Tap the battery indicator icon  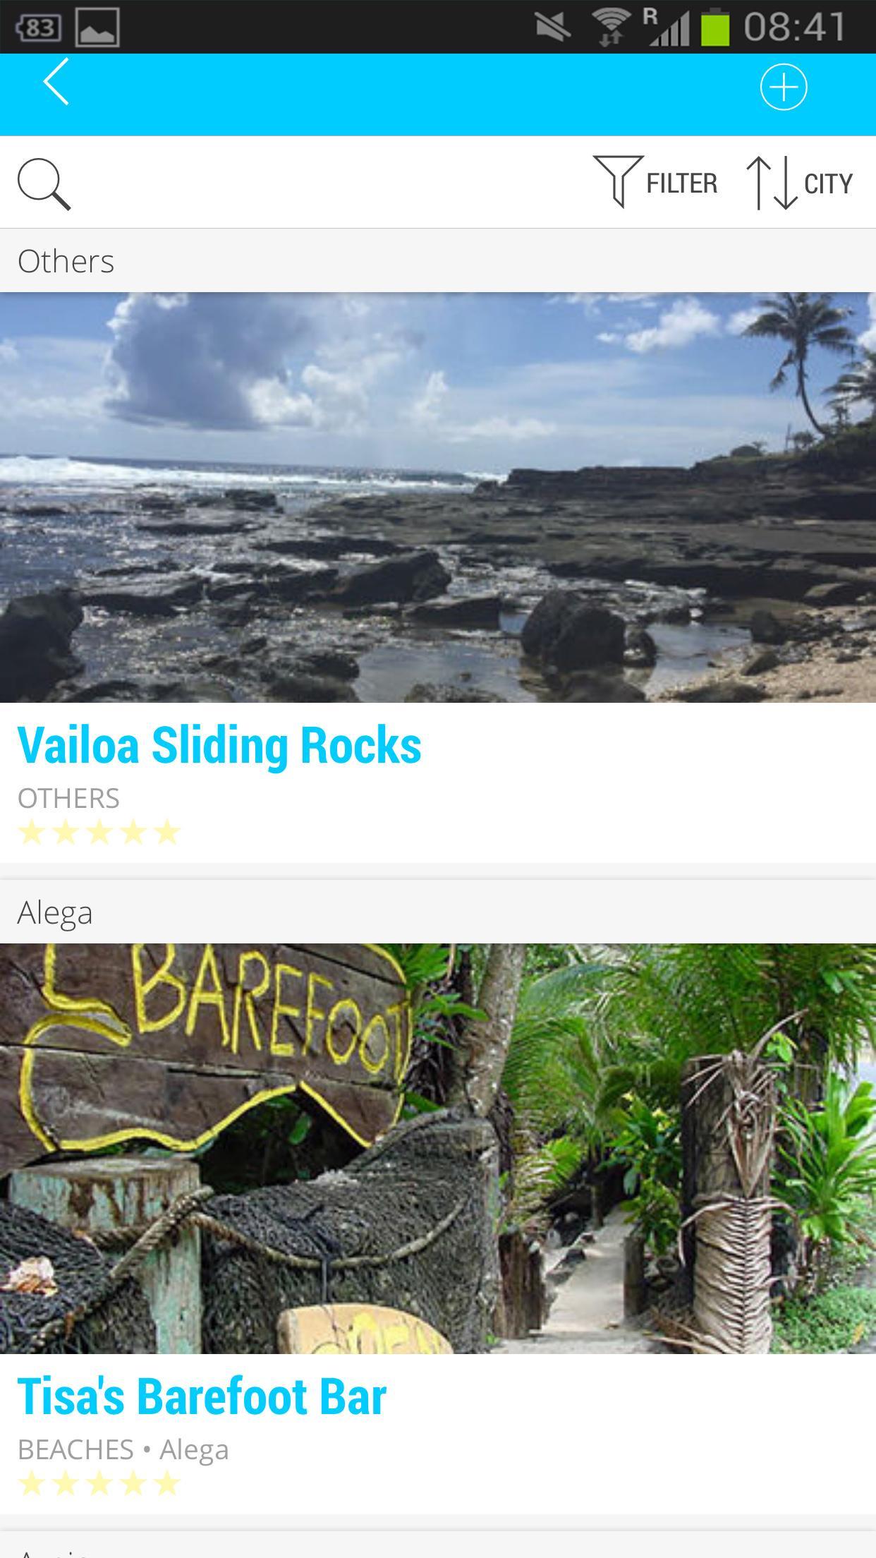(x=714, y=28)
